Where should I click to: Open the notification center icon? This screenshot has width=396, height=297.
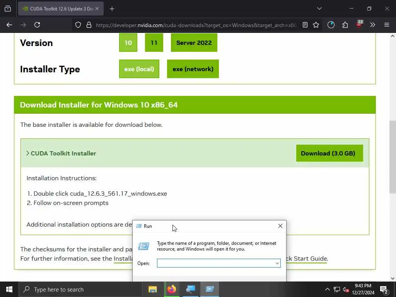point(384,289)
